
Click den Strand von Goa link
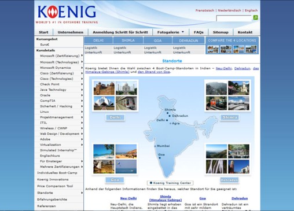(x=154, y=72)
